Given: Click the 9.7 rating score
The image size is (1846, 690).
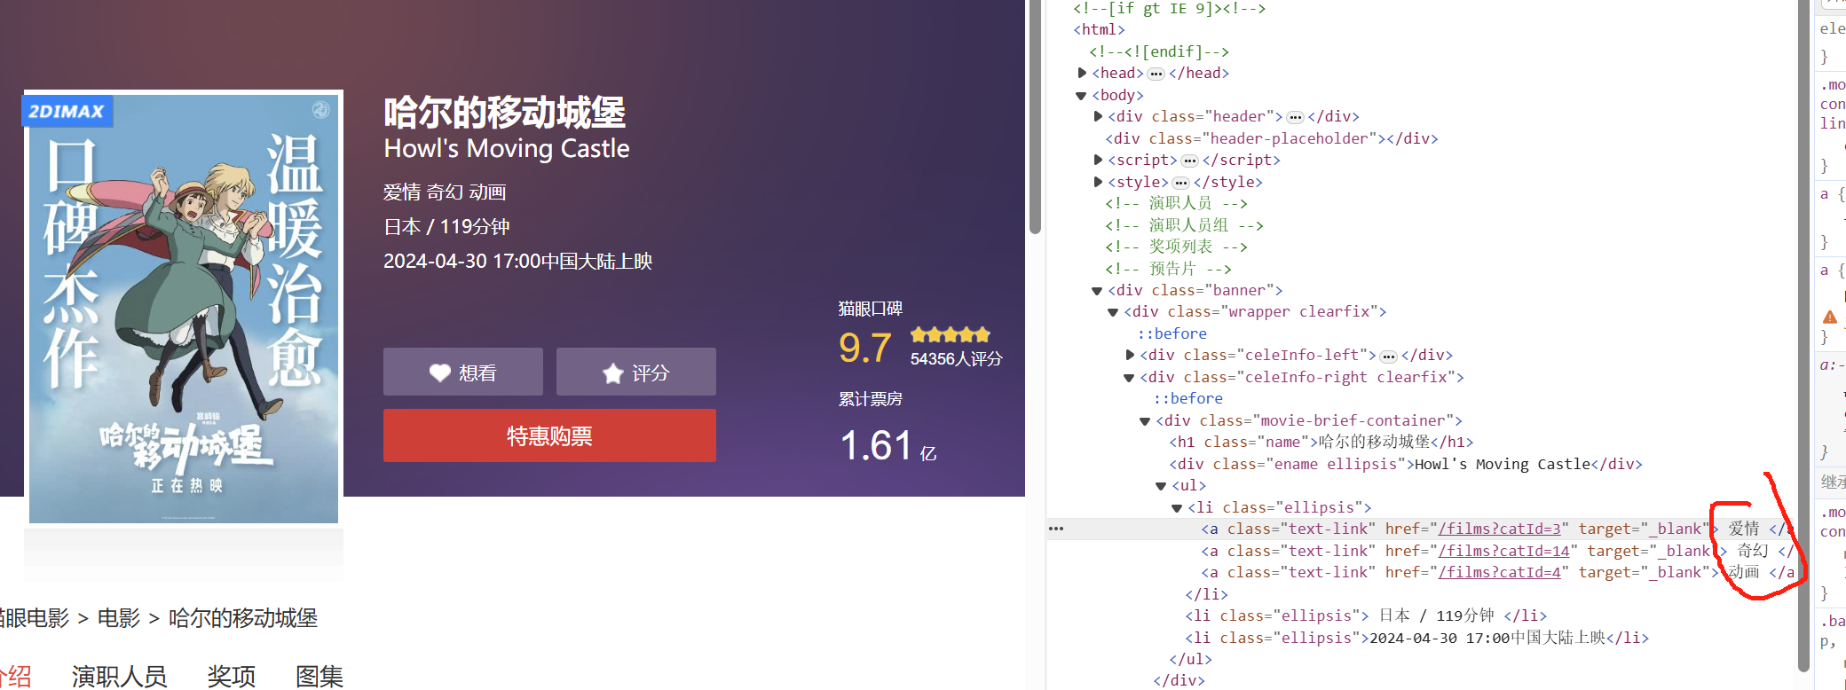Looking at the screenshot, I should (864, 348).
